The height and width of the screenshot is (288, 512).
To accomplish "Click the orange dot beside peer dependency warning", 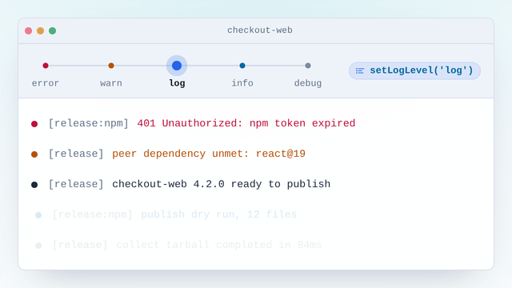I will pos(34,154).
